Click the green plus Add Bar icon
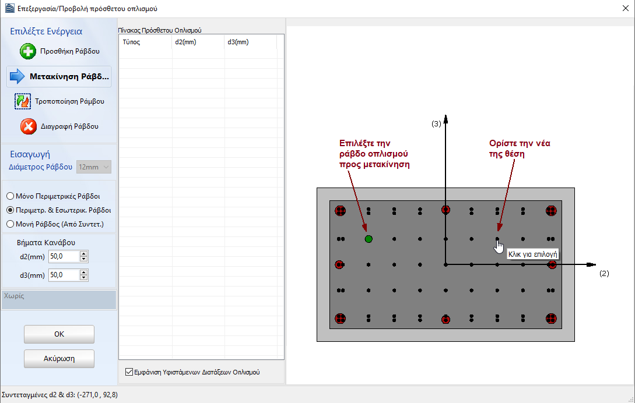The width and height of the screenshot is (635, 403). pyautogui.click(x=28, y=51)
